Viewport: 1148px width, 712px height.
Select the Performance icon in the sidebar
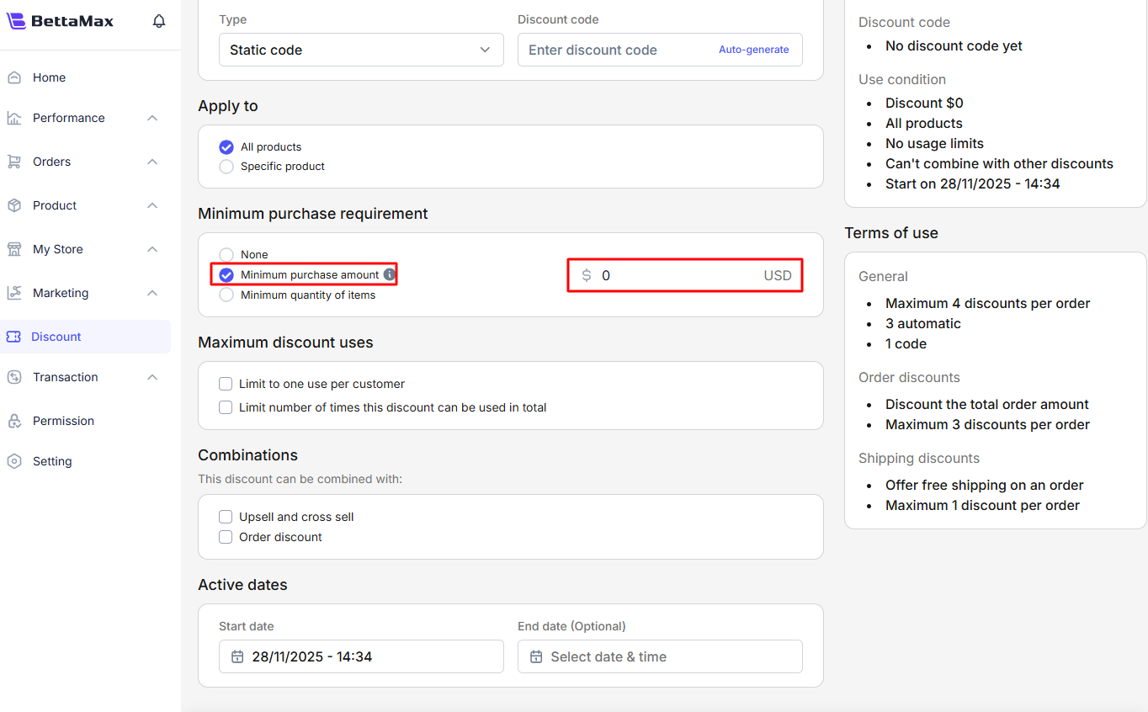15,117
